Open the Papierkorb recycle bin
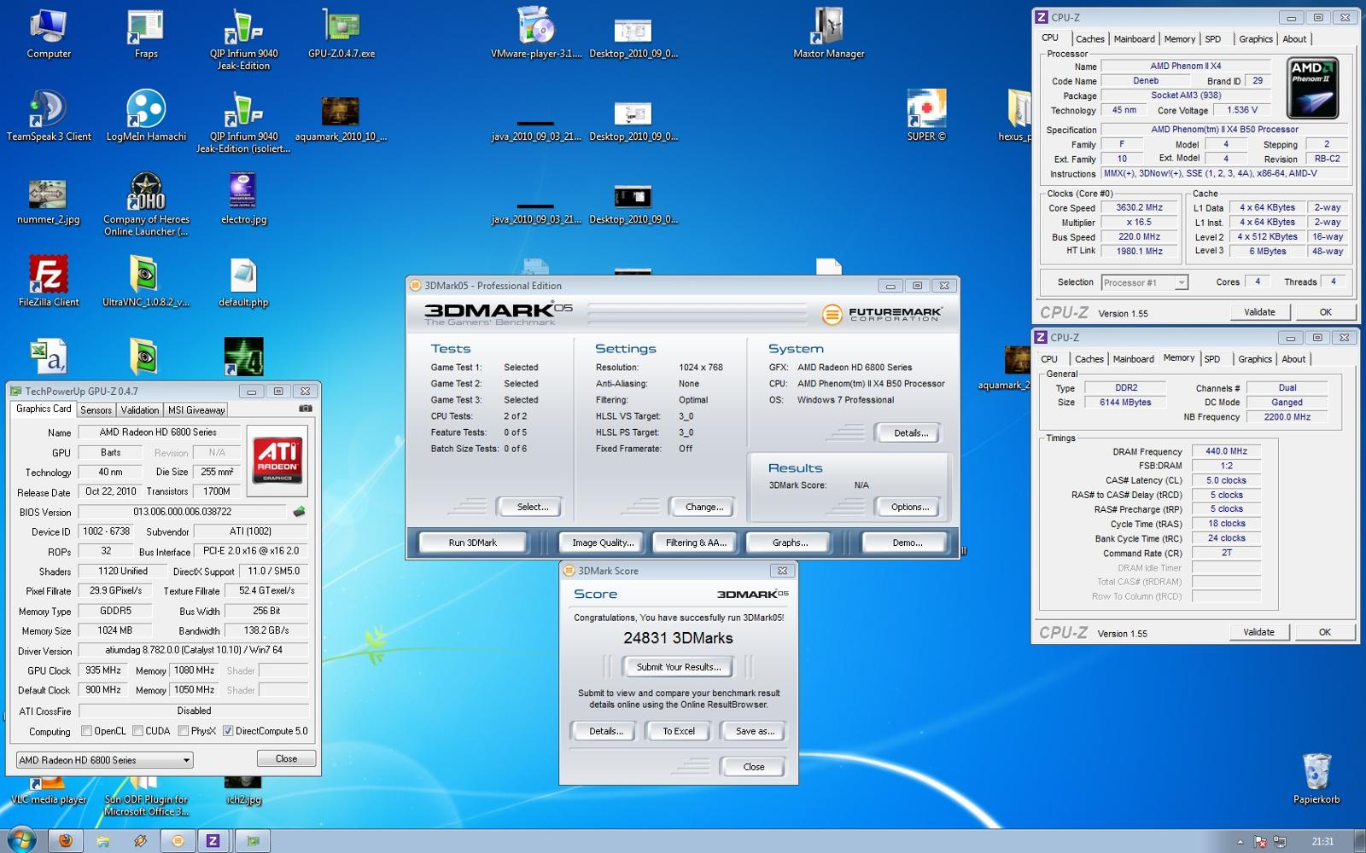The height and width of the screenshot is (853, 1366). point(1316,778)
